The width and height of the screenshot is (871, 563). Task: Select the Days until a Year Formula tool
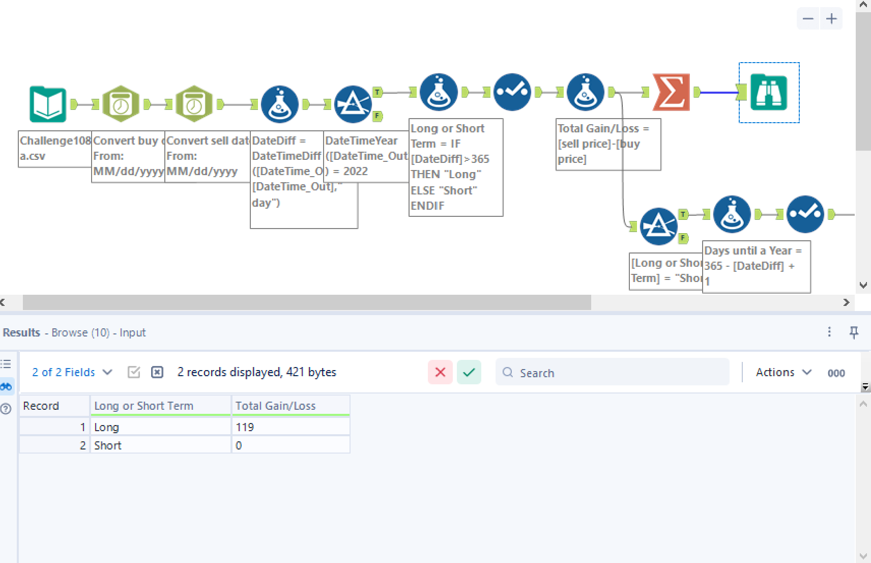(732, 214)
